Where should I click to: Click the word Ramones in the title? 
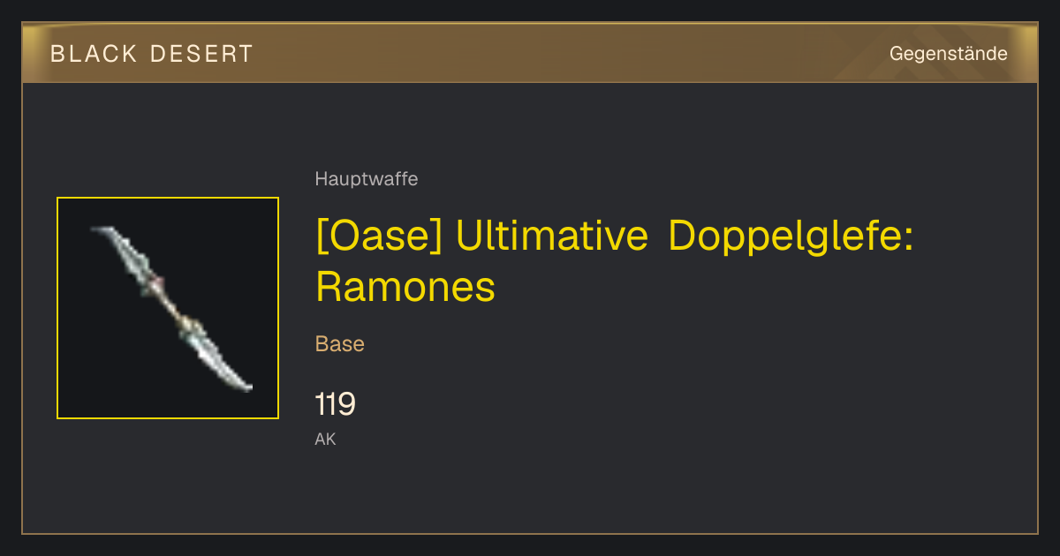(405, 287)
